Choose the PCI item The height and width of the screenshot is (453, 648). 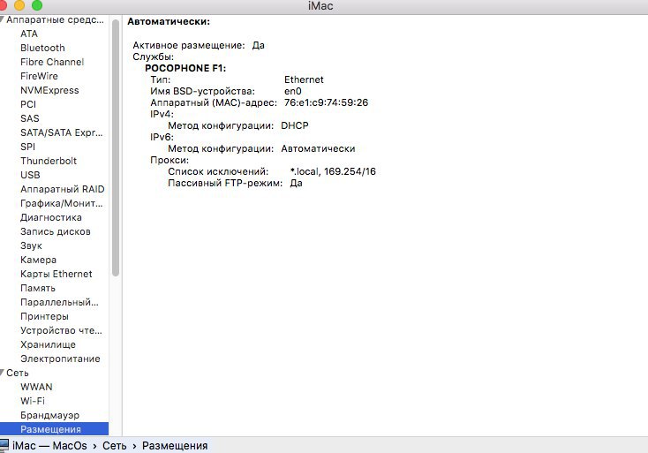pyautogui.click(x=28, y=104)
